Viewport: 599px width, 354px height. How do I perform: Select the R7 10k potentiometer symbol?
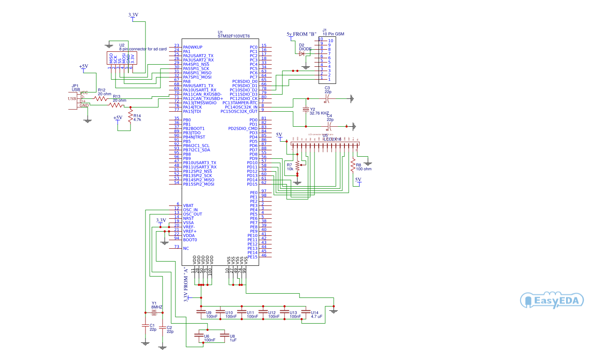[x=298, y=165]
